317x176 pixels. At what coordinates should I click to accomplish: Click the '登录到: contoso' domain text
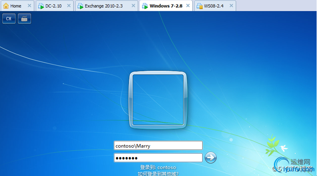[x=158, y=167]
